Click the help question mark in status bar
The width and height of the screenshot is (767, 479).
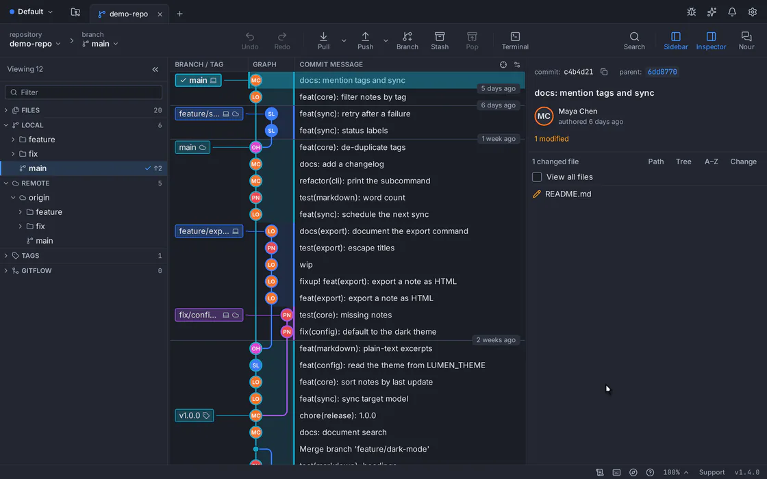tap(650, 472)
